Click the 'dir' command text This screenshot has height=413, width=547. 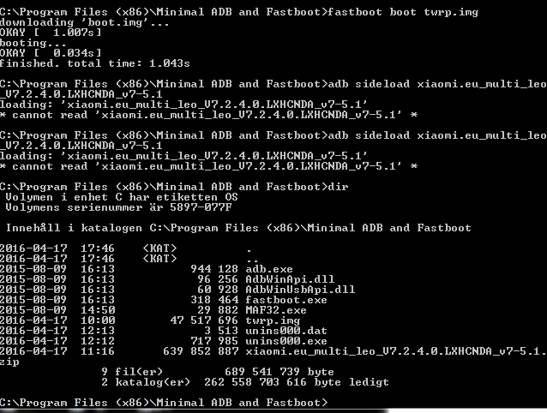coord(338,187)
